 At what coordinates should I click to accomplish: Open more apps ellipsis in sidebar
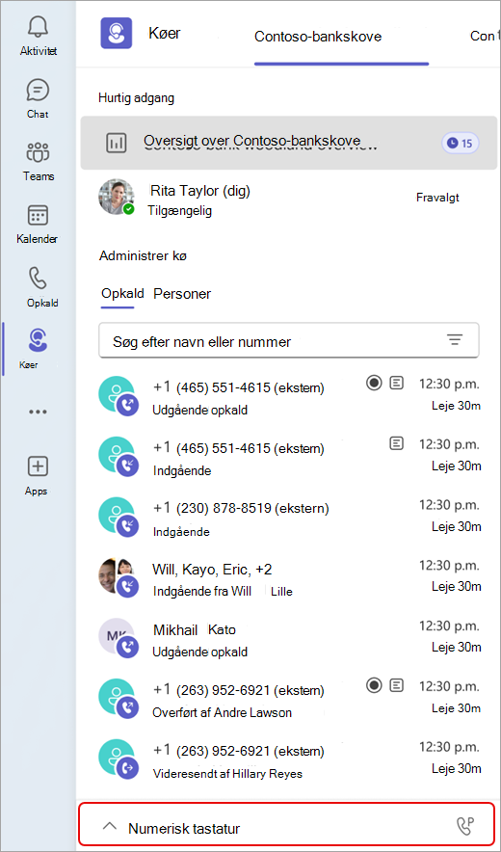(38, 412)
